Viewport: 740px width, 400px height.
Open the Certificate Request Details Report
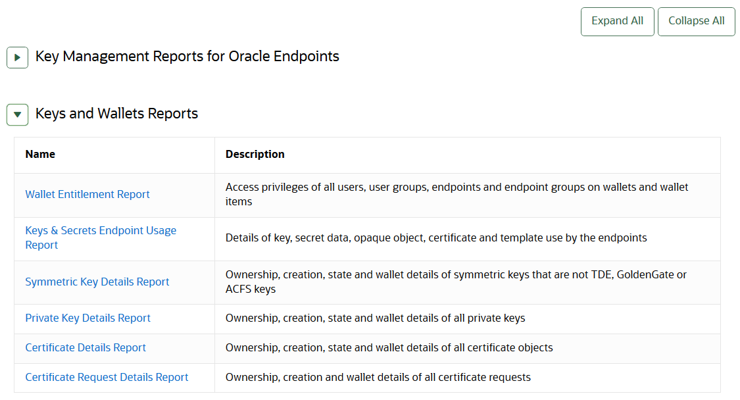coord(107,377)
